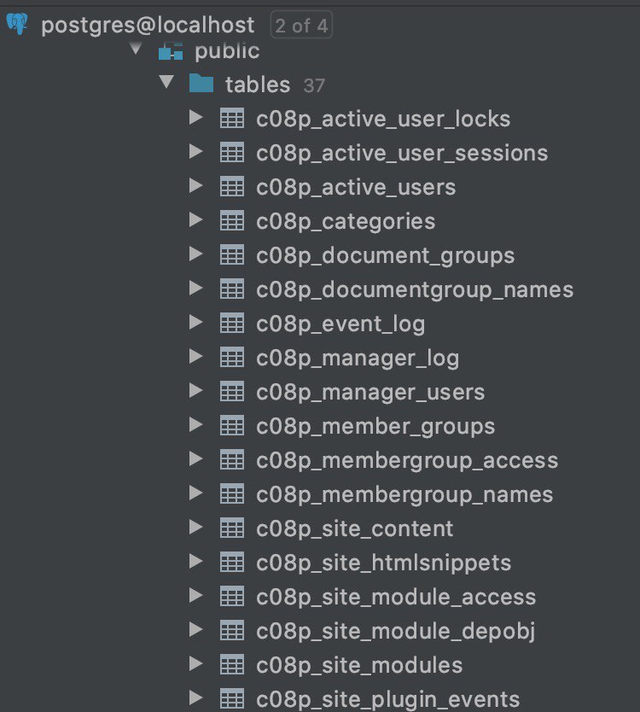
Task: Expand the c08p_site_htmlsnippets table
Action: 195,561
